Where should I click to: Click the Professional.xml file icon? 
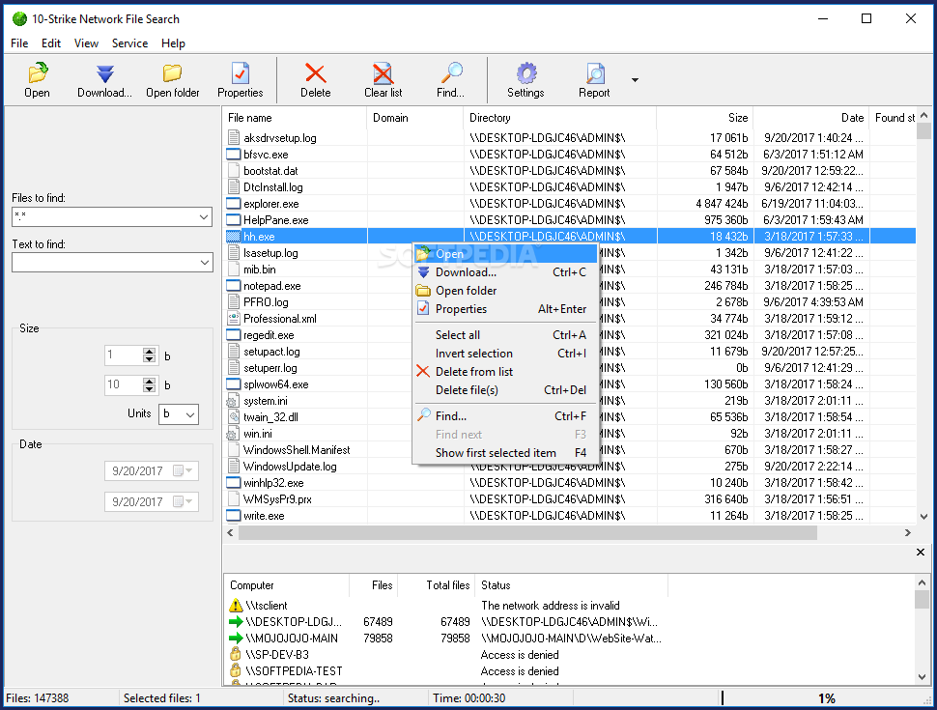(234, 319)
